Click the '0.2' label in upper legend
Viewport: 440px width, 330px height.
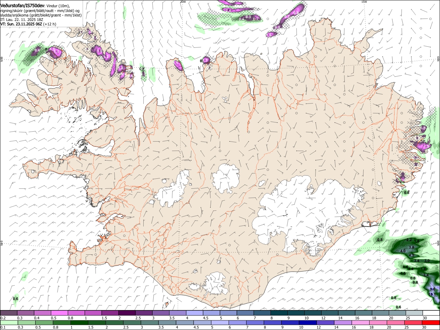pyautogui.click(x=2, y=318)
